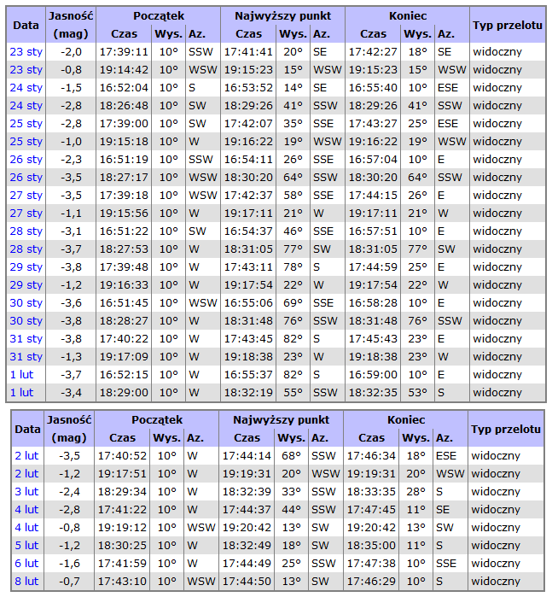Select the 68° highest point altitude

tap(292, 455)
